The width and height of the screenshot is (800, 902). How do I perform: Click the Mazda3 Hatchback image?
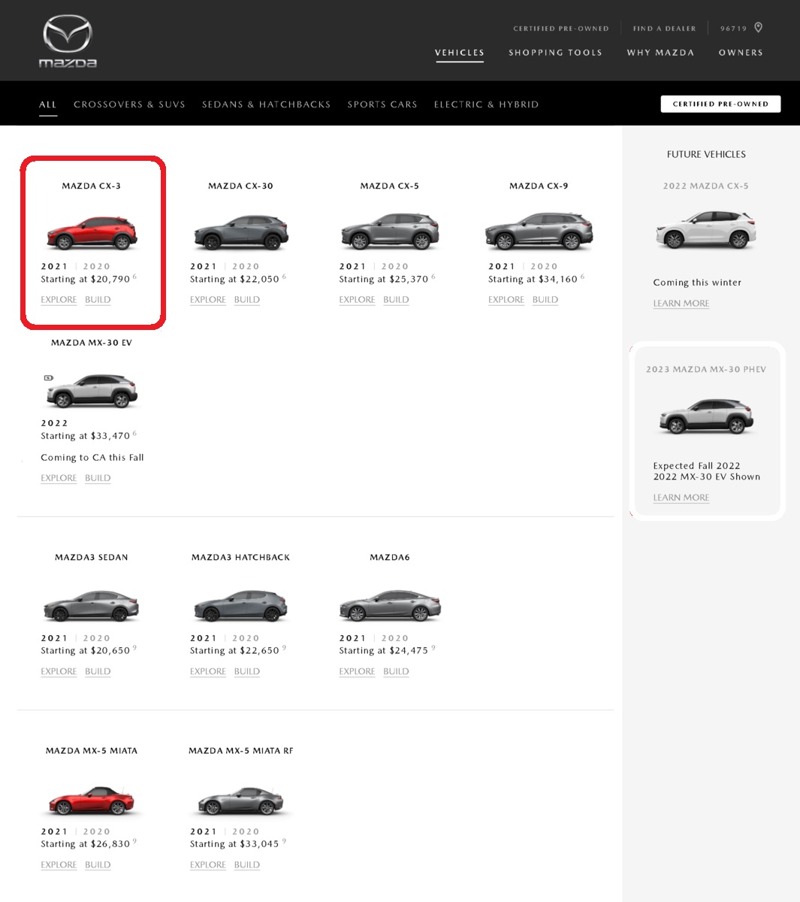click(x=240, y=606)
